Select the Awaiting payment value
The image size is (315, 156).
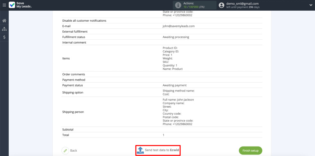[x=174, y=85]
